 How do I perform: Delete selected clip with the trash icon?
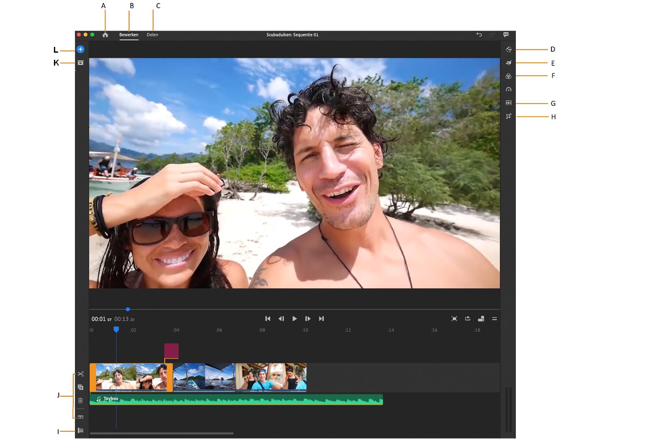click(x=80, y=400)
